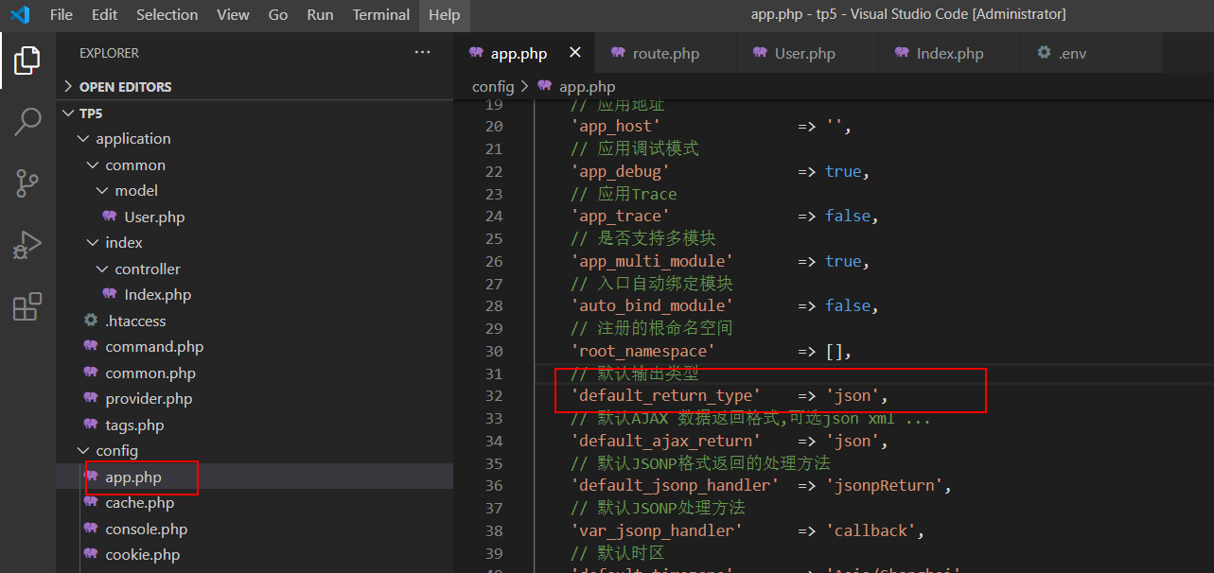Click 'jsonpReturn' value on line 36

pyautogui.click(x=885, y=485)
